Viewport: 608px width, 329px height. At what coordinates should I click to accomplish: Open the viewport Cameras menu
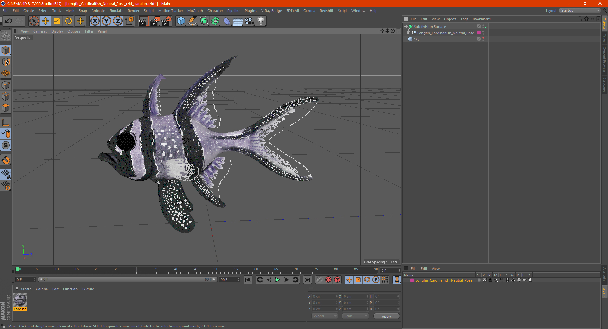40,31
